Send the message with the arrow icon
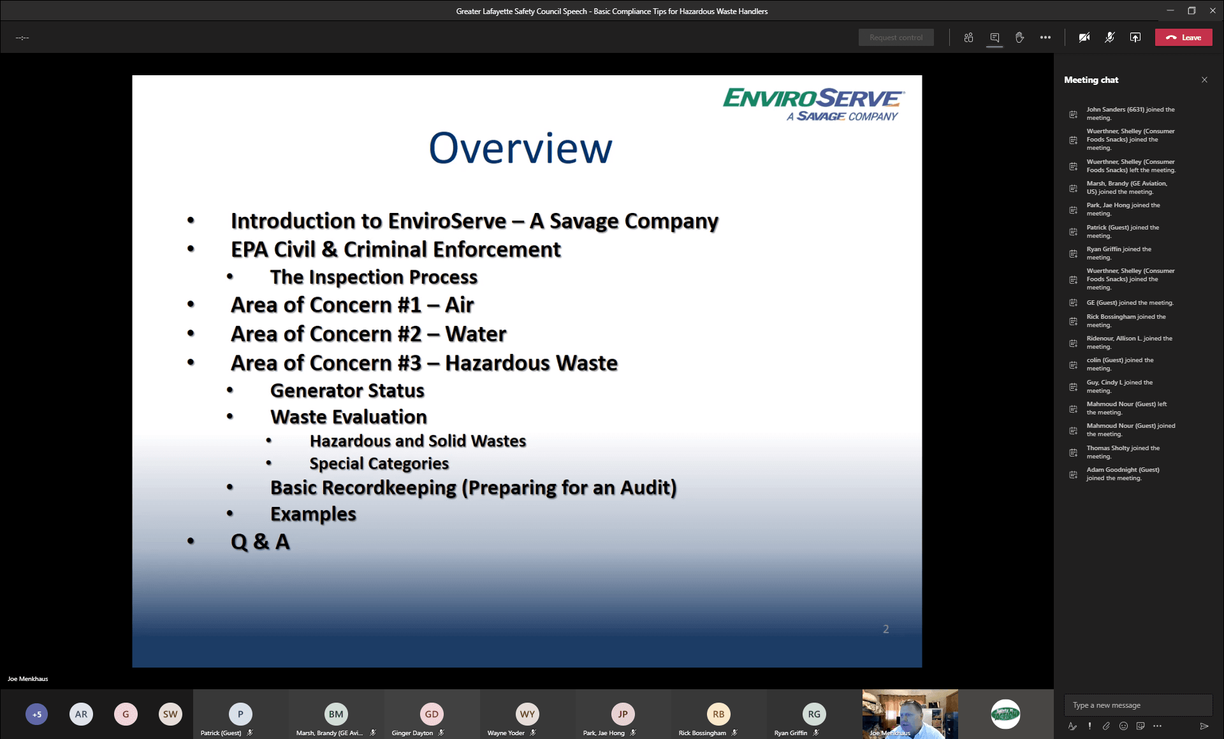The width and height of the screenshot is (1224, 739). click(1204, 726)
